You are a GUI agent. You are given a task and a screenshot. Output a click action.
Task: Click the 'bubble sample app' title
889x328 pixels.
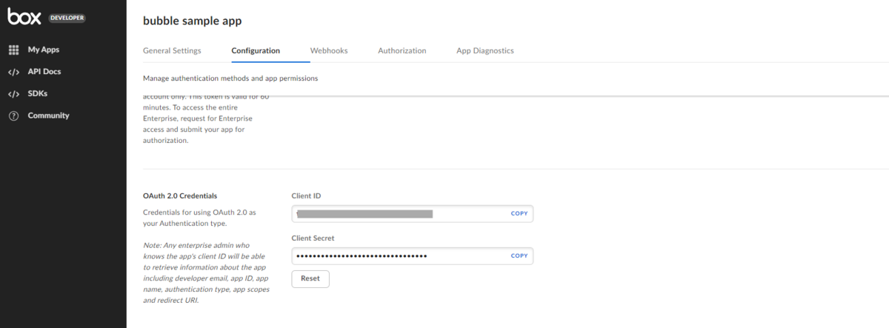click(x=193, y=21)
